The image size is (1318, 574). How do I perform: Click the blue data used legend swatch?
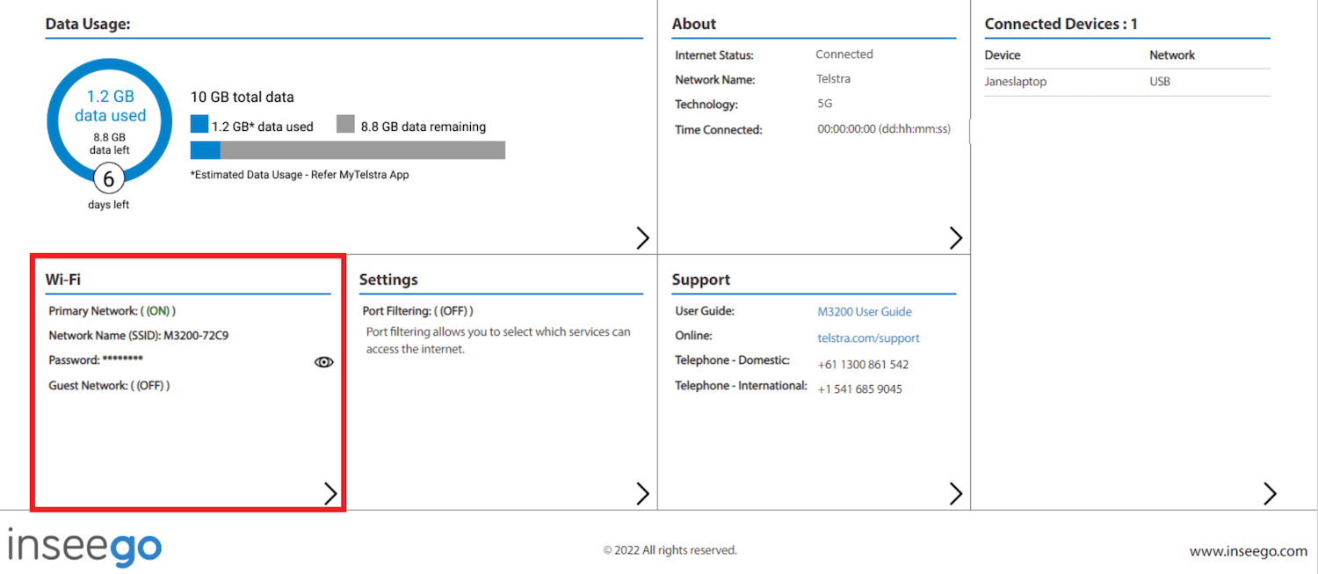[199, 126]
